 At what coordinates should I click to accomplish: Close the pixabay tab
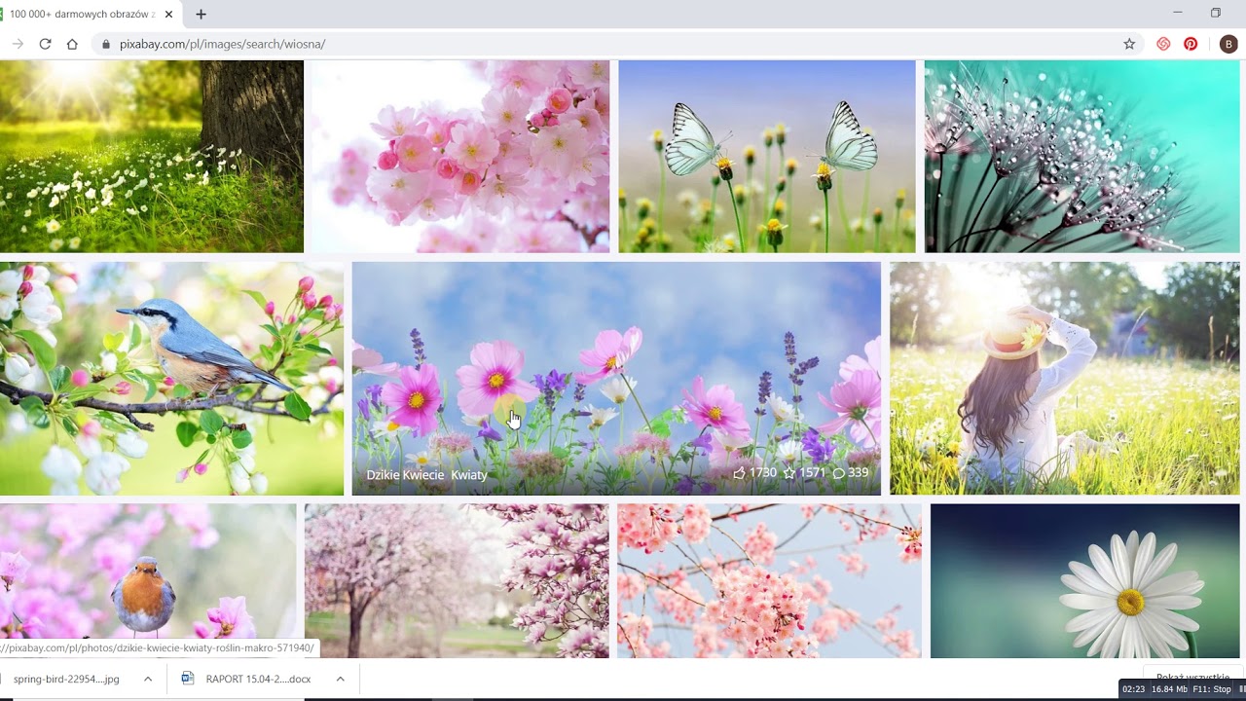pos(169,15)
